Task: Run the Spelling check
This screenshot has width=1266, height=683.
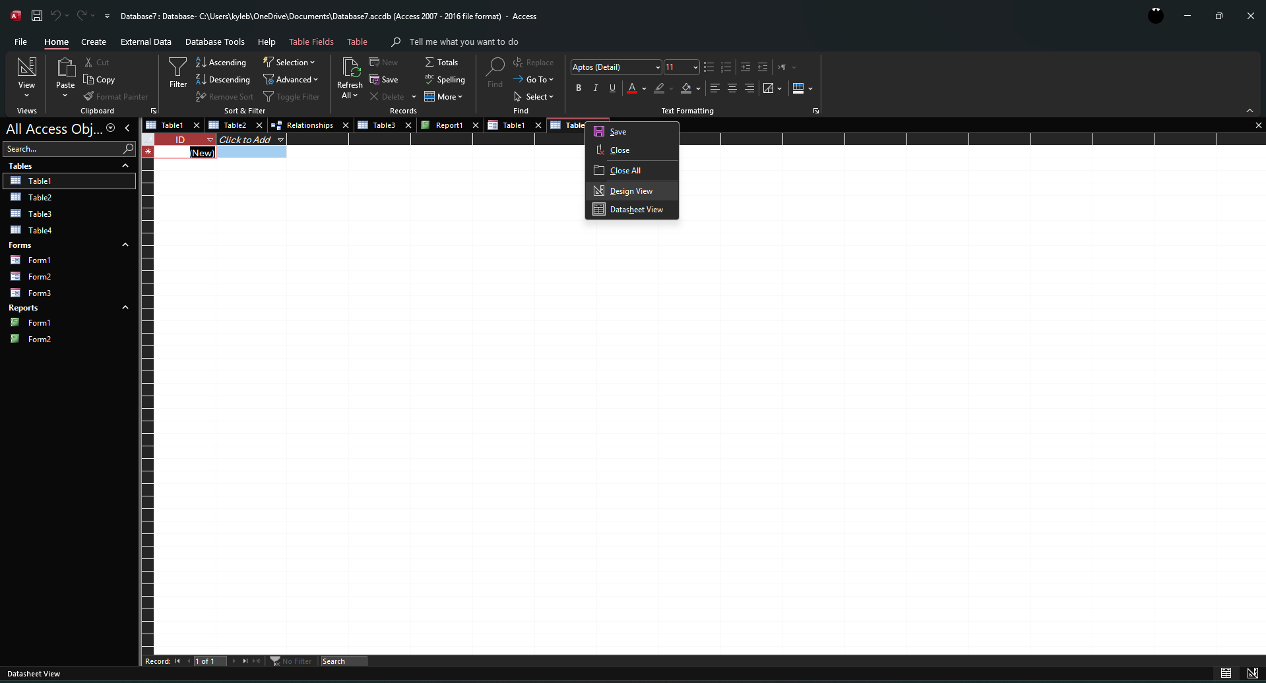Action: point(445,80)
